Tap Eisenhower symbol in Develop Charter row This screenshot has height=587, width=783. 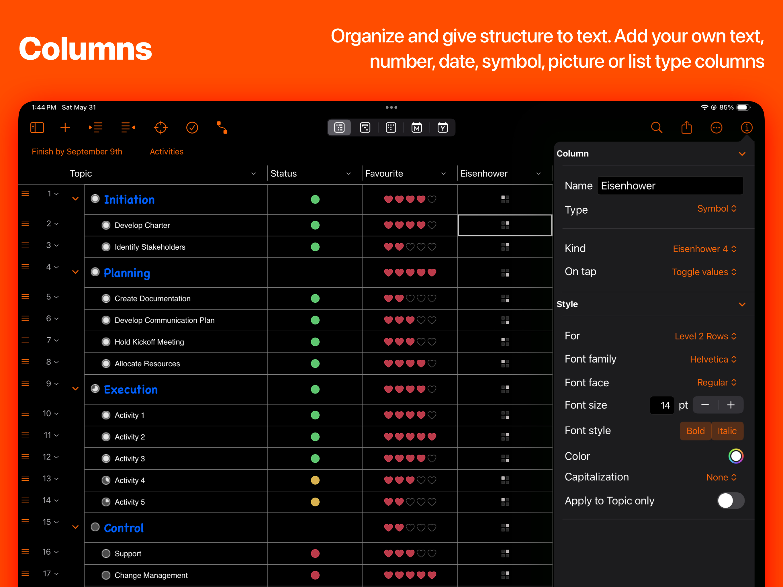(x=505, y=225)
